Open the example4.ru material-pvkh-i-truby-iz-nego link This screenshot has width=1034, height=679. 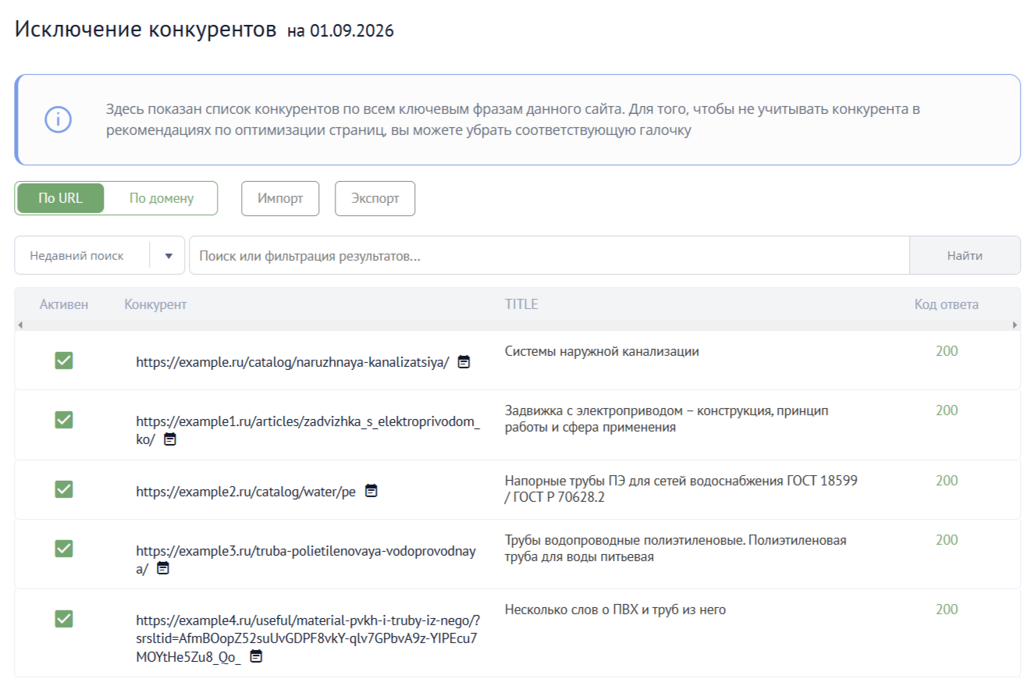click(x=307, y=639)
